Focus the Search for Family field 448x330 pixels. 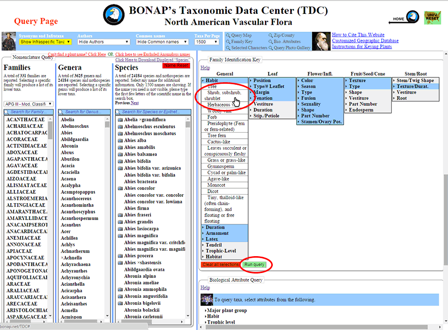29,112
